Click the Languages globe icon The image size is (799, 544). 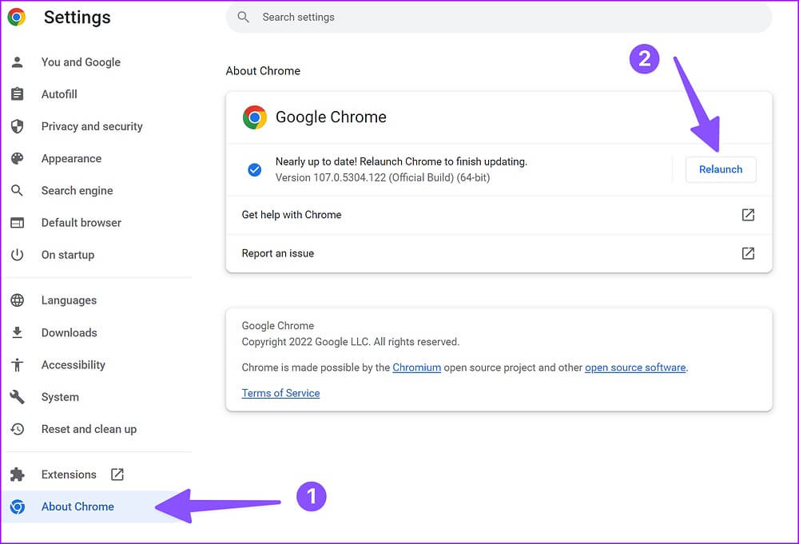[x=17, y=300]
